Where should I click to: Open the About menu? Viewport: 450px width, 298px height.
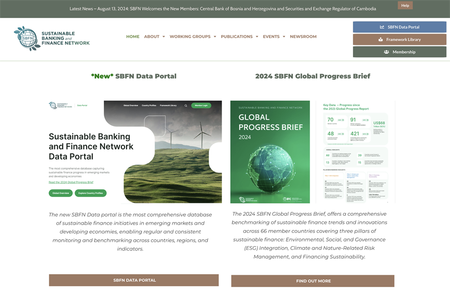pyautogui.click(x=151, y=37)
